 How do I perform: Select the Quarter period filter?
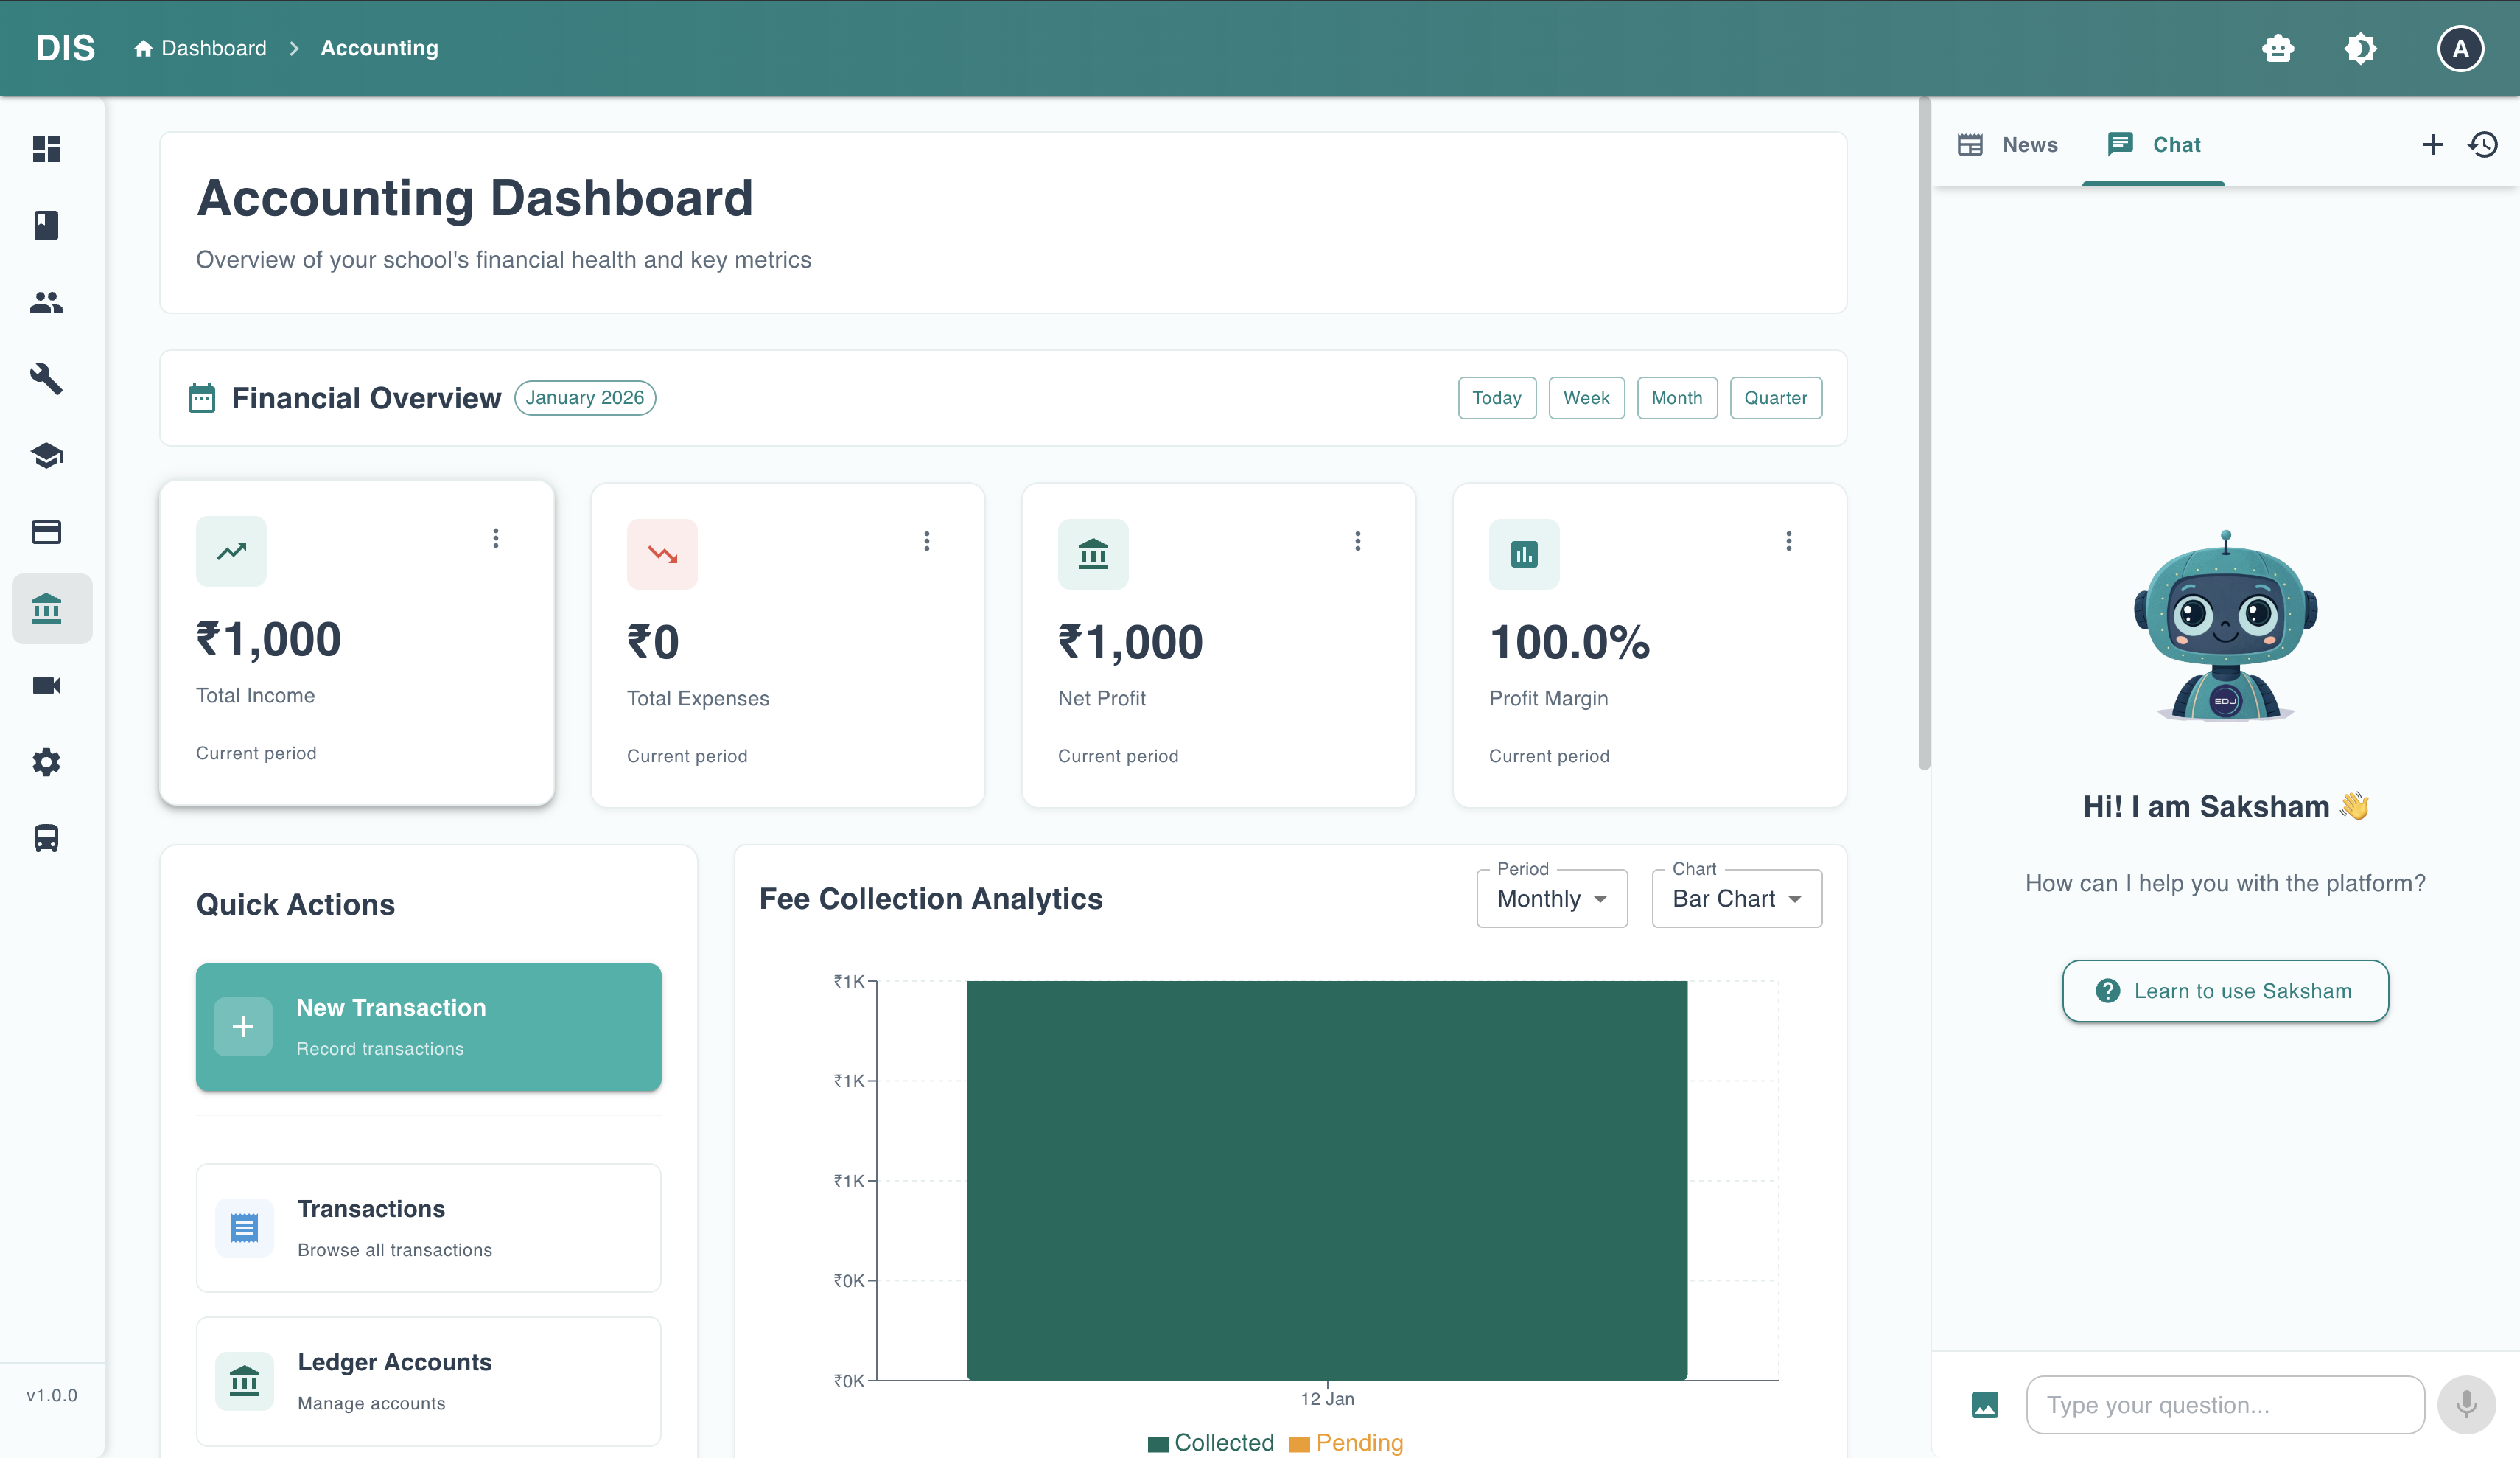pyautogui.click(x=1775, y=398)
